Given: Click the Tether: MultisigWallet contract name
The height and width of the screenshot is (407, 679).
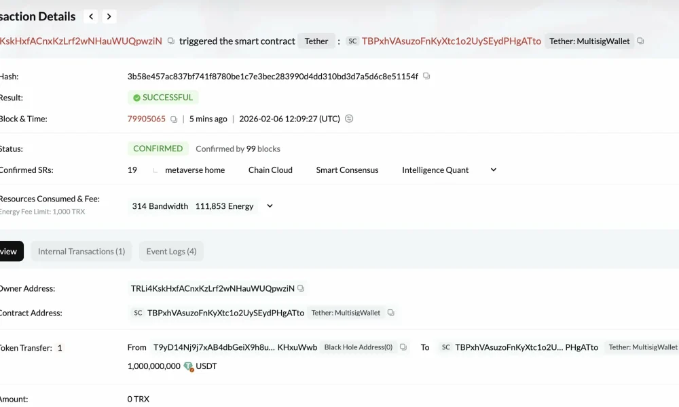Looking at the screenshot, I should click(589, 41).
